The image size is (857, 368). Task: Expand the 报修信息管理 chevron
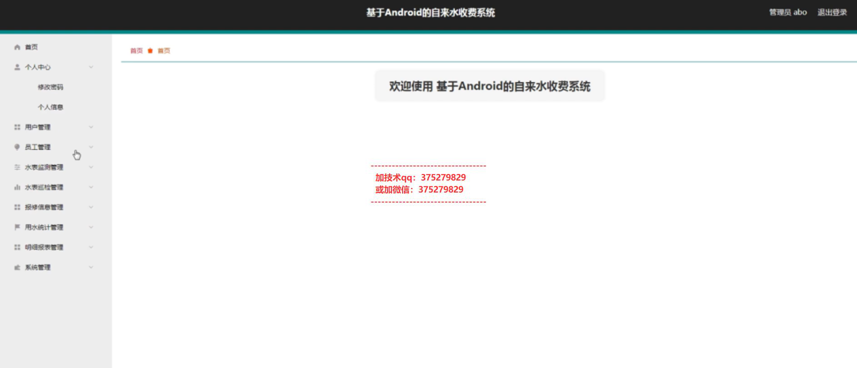coord(91,207)
